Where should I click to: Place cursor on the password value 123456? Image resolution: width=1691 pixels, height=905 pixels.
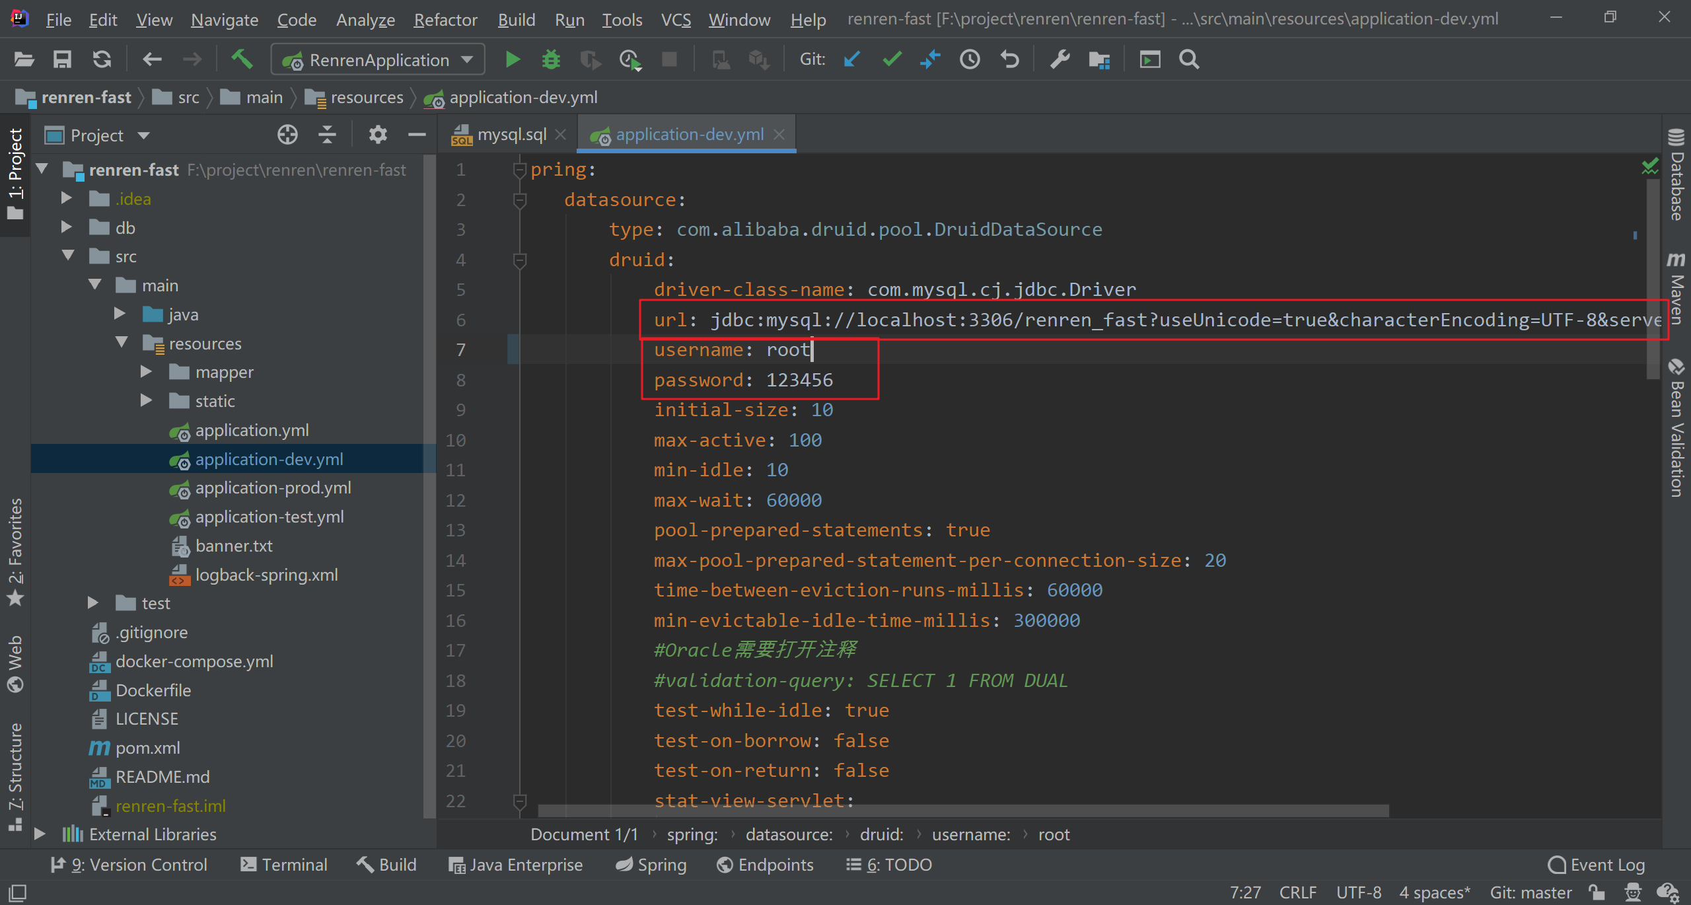(799, 380)
